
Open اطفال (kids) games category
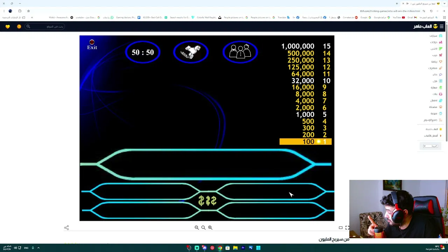click(x=436, y=100)
